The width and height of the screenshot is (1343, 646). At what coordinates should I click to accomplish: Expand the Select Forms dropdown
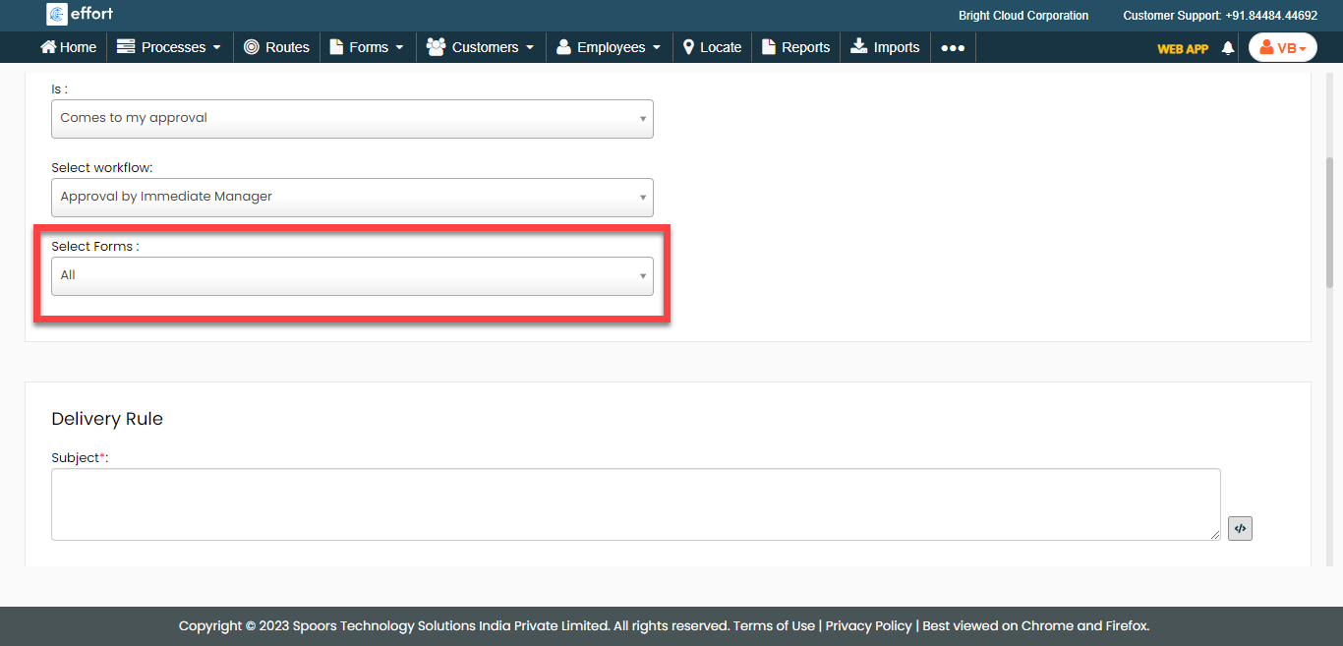(352, 275)
